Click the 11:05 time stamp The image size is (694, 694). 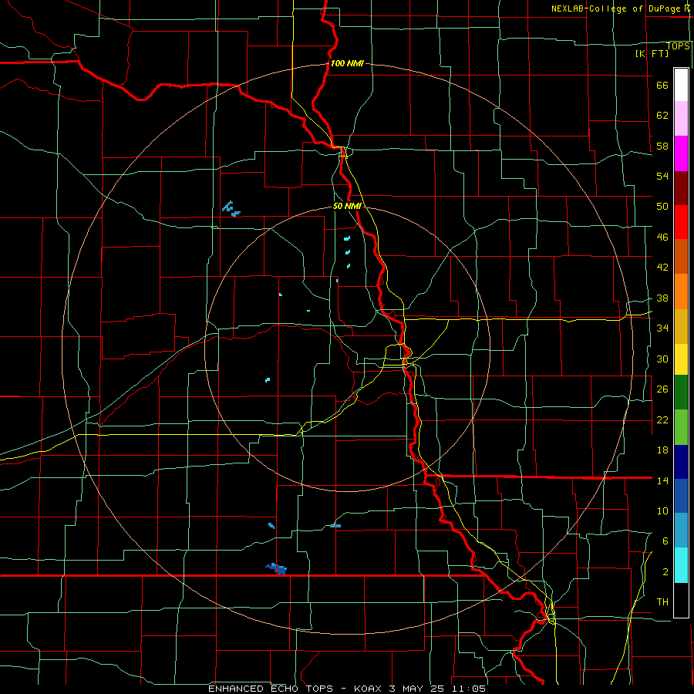point(469,689)
